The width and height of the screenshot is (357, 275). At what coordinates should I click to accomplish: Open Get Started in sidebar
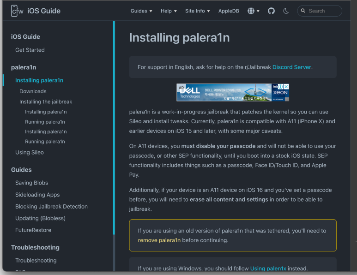click(30, 50)
